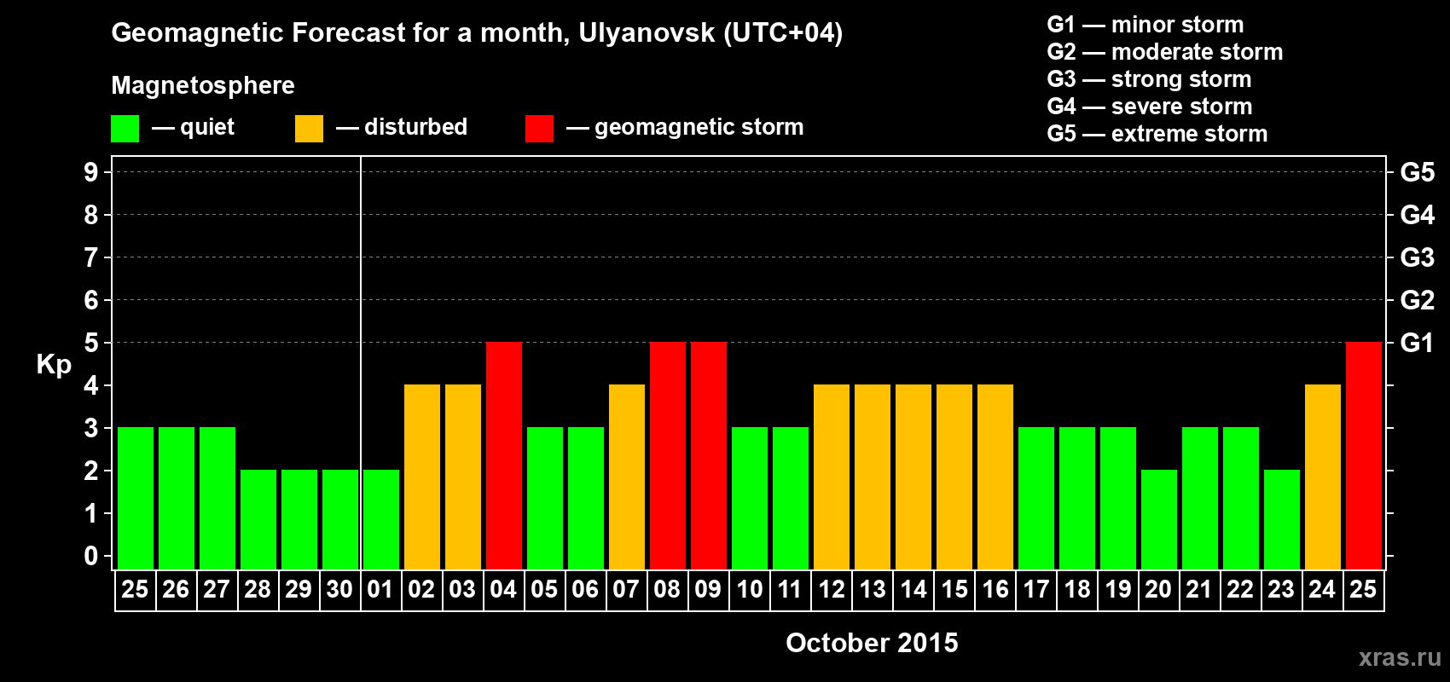This screenshot has height=682, width=1450.
Task: Click the green quiet legend swatch
Action: [x=125, y=129]
